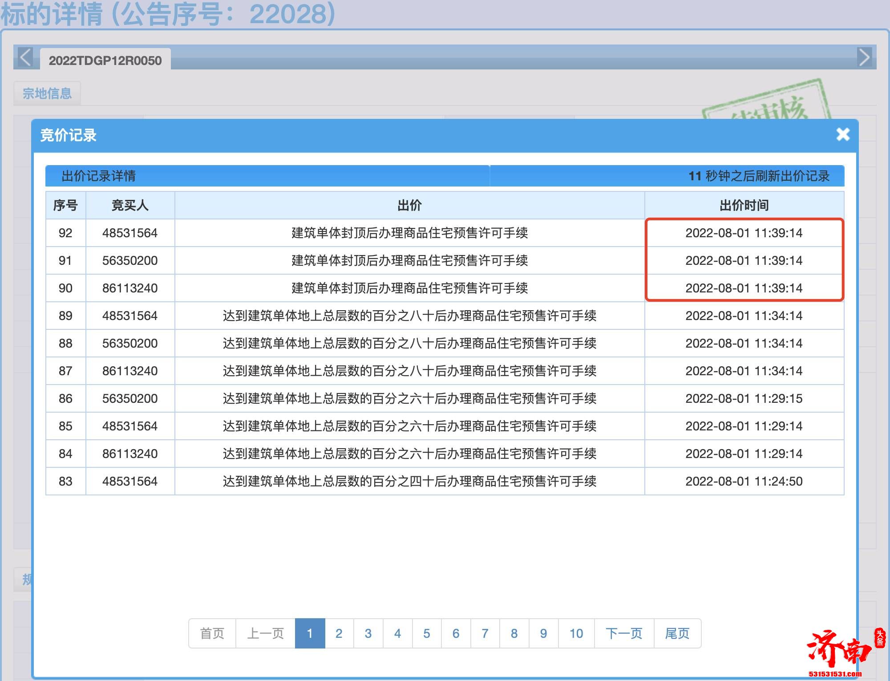
Task: Click 下一页 to see next page
Action: [x=623, y=633]
